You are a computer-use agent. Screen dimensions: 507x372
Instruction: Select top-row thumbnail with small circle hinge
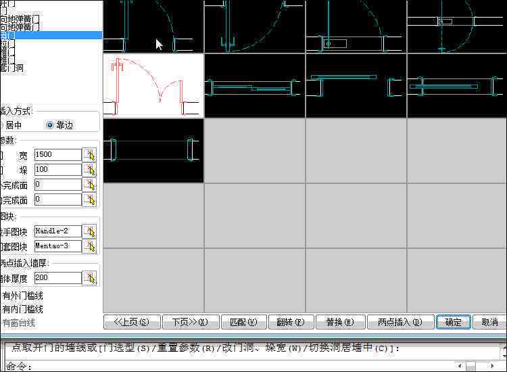tap(356, 26)
